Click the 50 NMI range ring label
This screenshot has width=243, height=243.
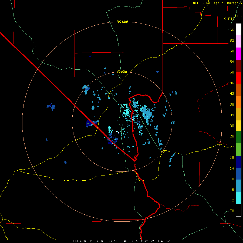(x=122, y=72)
